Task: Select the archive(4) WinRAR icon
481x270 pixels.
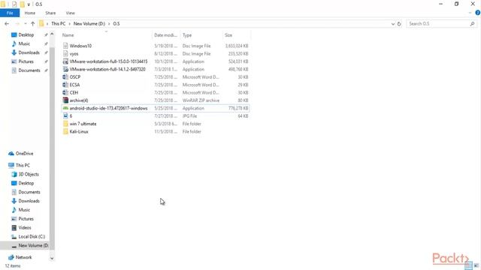Action: coord(65,100)
